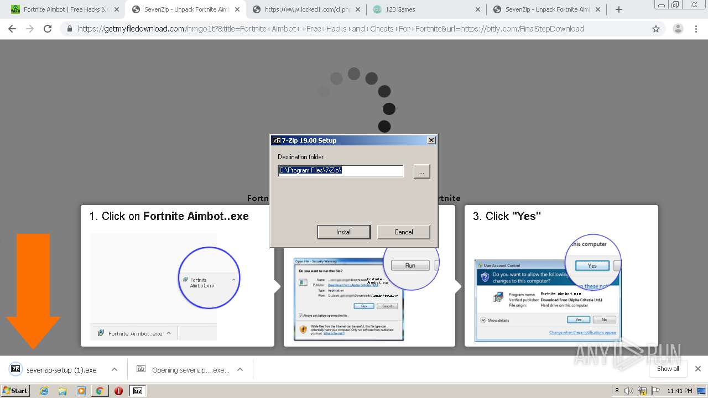Image resolution: width=708 pixels, height=398 pixels.
Task: Close the Fortnite Aimbot Free Hacks tab
Action: coord(116,9)
